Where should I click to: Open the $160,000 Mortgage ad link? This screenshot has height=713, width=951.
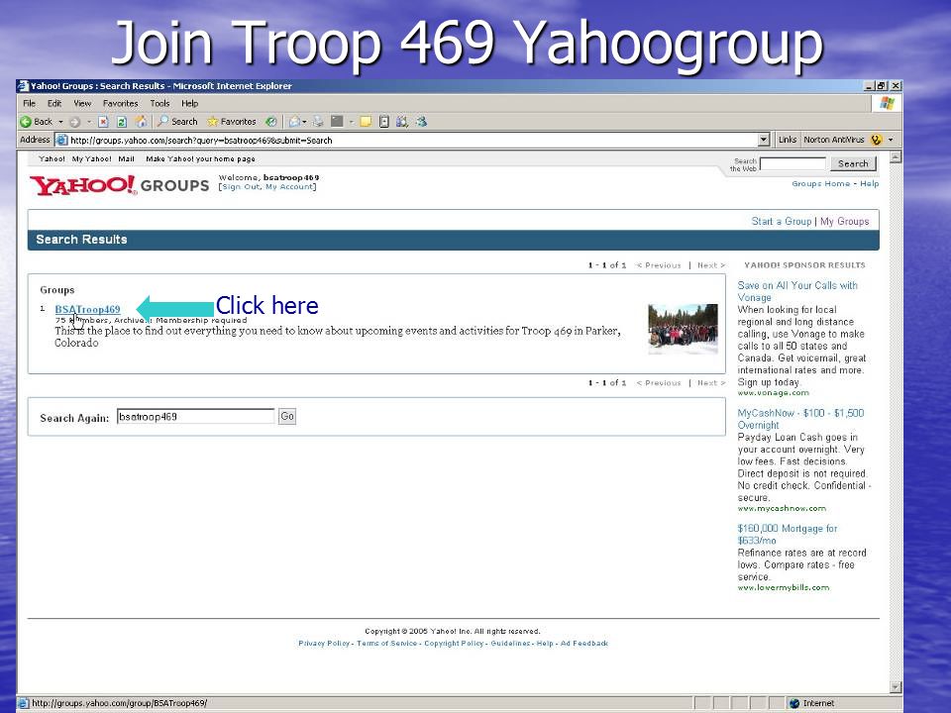pos(788,534)
